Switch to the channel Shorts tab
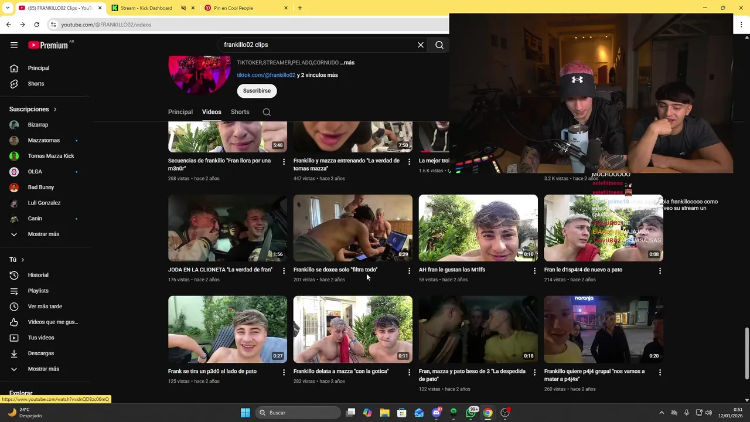Viewport: 750px width, 422px height. pos(240,112)
